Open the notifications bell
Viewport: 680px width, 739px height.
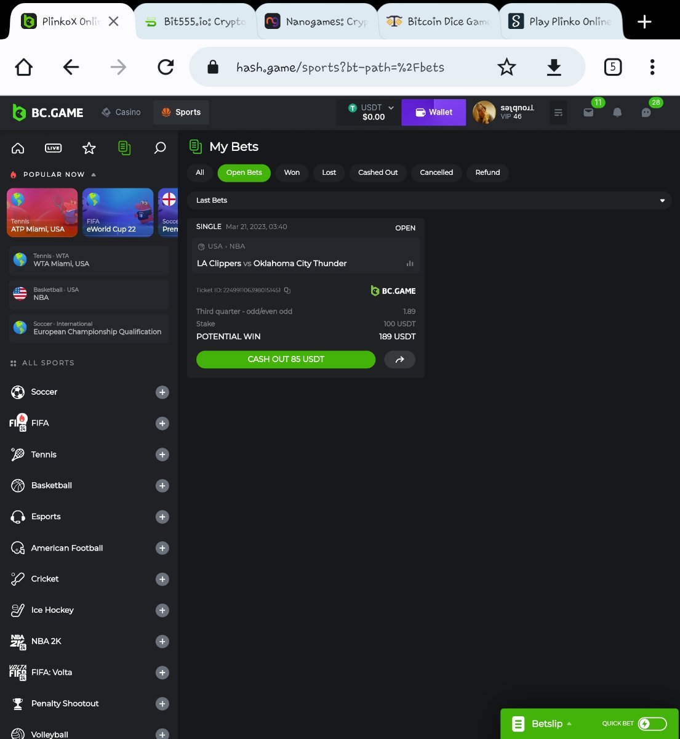click(617, 113)
